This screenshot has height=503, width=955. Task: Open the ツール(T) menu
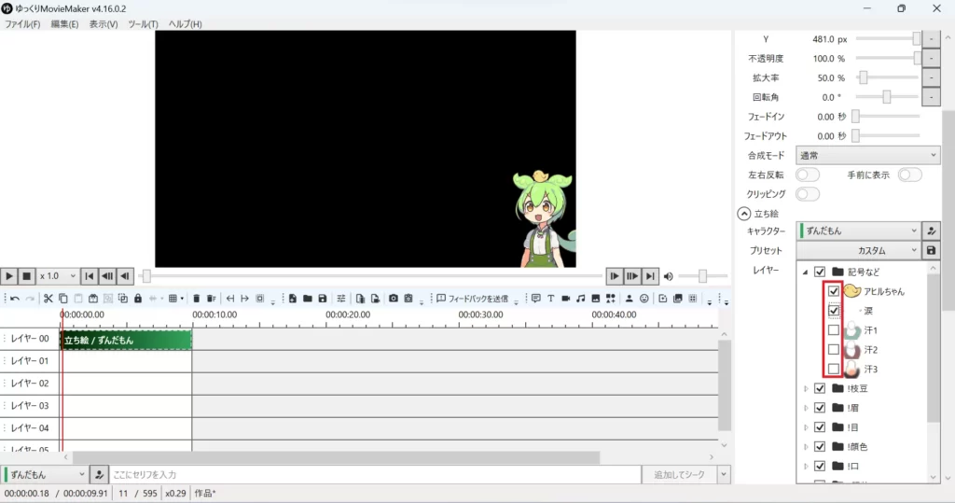(x=143, y=24)
